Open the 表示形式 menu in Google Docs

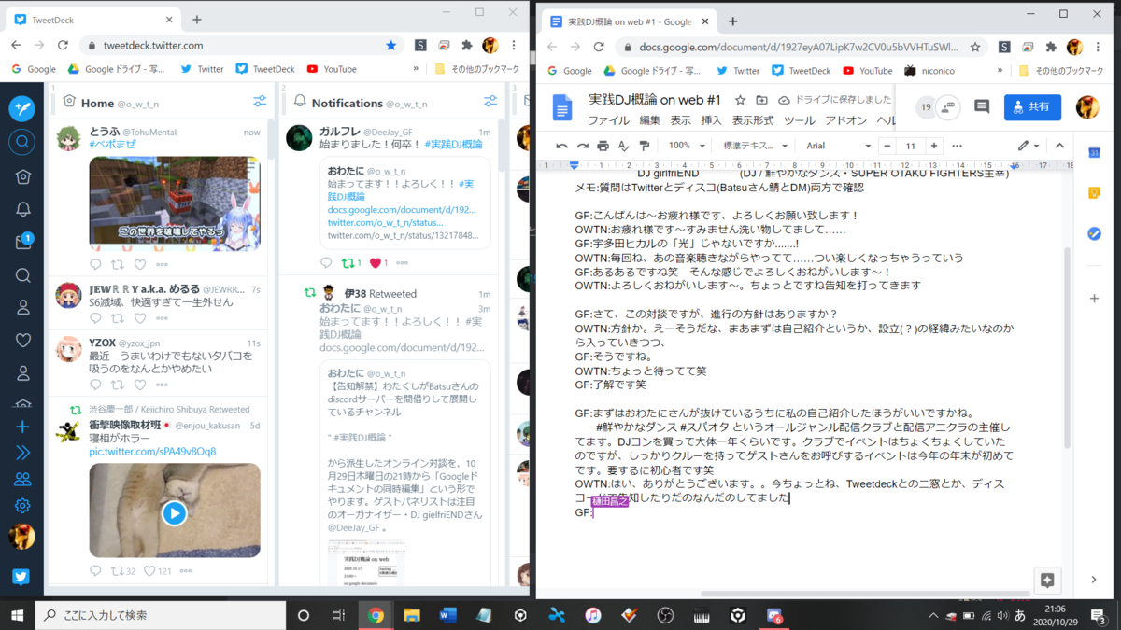click(x=753, y=120)
